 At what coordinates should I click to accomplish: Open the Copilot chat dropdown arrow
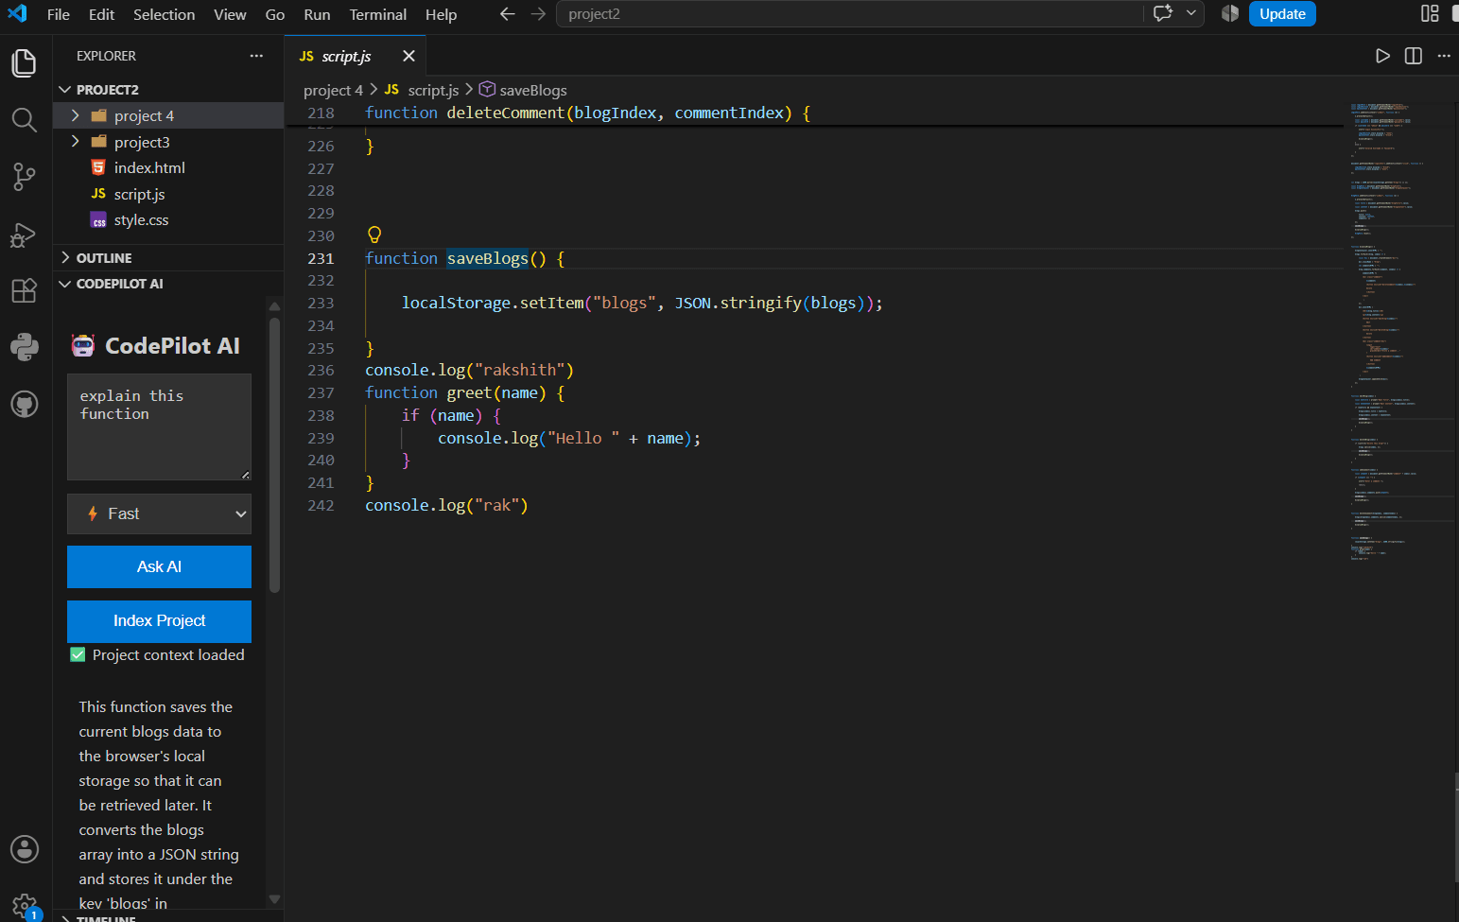(x=1190, y=13)
